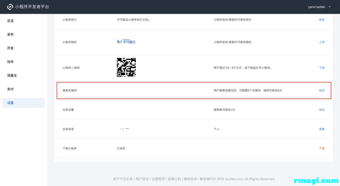Click the 扫一扫 QR code description text
340x186 pixels.
243,68
